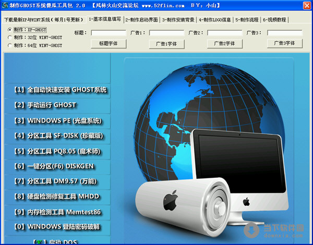Click the 启动 DOS entry

[x=57, y=241]
